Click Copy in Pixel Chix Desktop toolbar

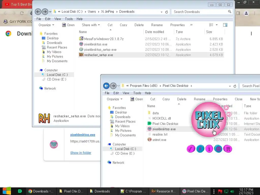pos(166,99)
